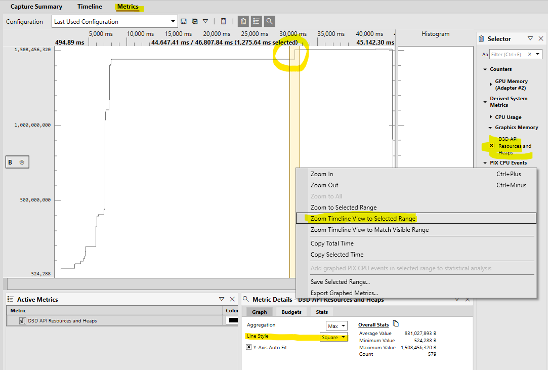Viewport: 548px width, 370px height.
Task: Copy Overall Stats with the clipboard icon
Action: 396,324
